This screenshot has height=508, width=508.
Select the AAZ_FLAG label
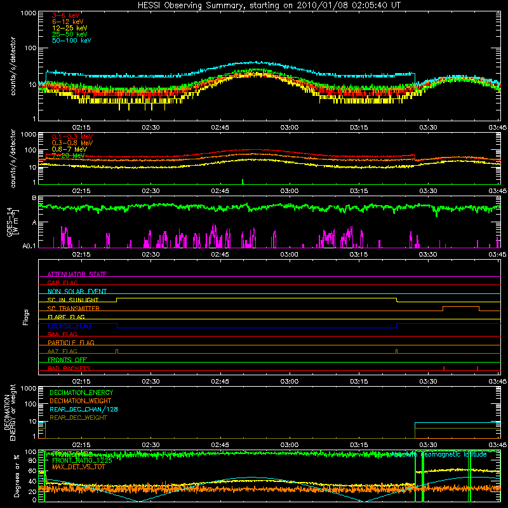point(62,351)
